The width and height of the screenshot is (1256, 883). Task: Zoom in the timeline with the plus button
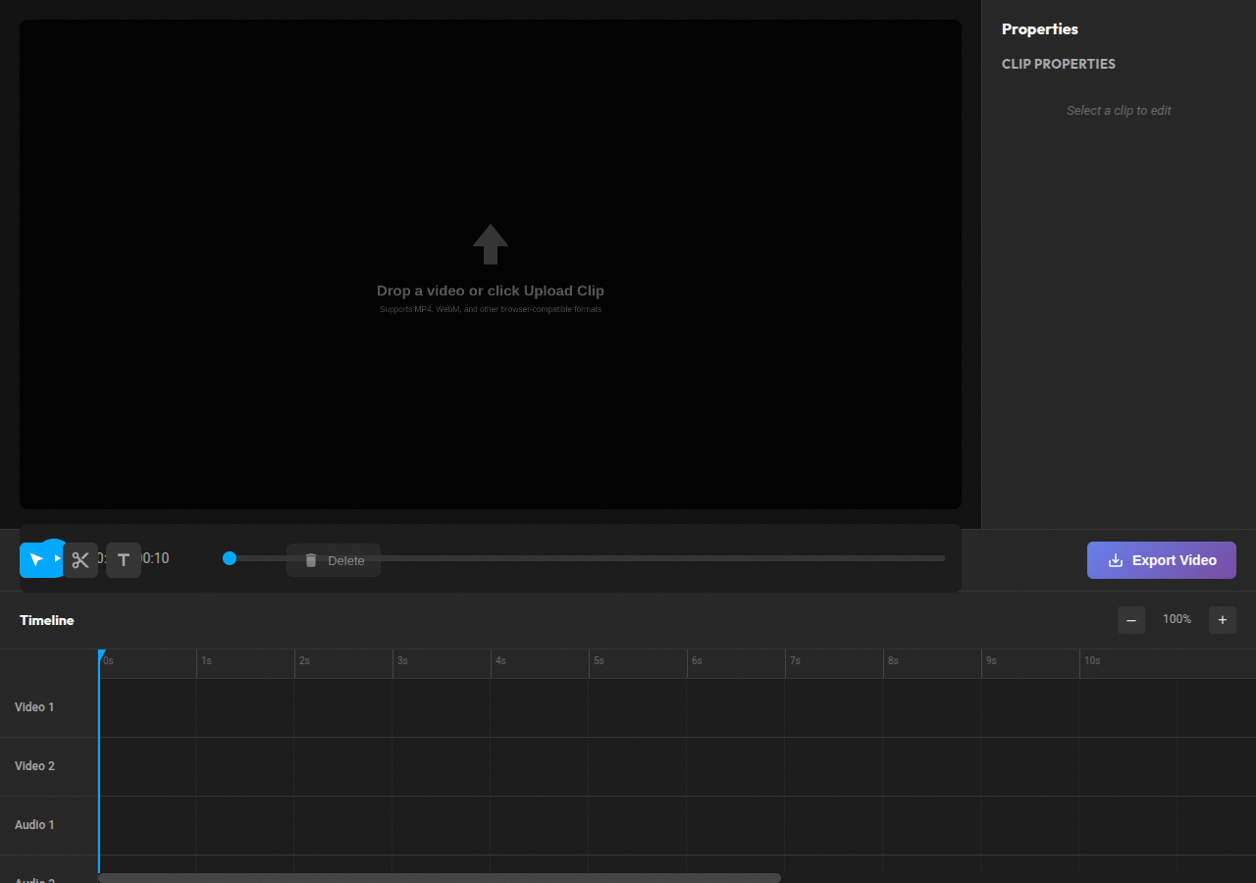pyautogui.click(x=1222, y=619)
